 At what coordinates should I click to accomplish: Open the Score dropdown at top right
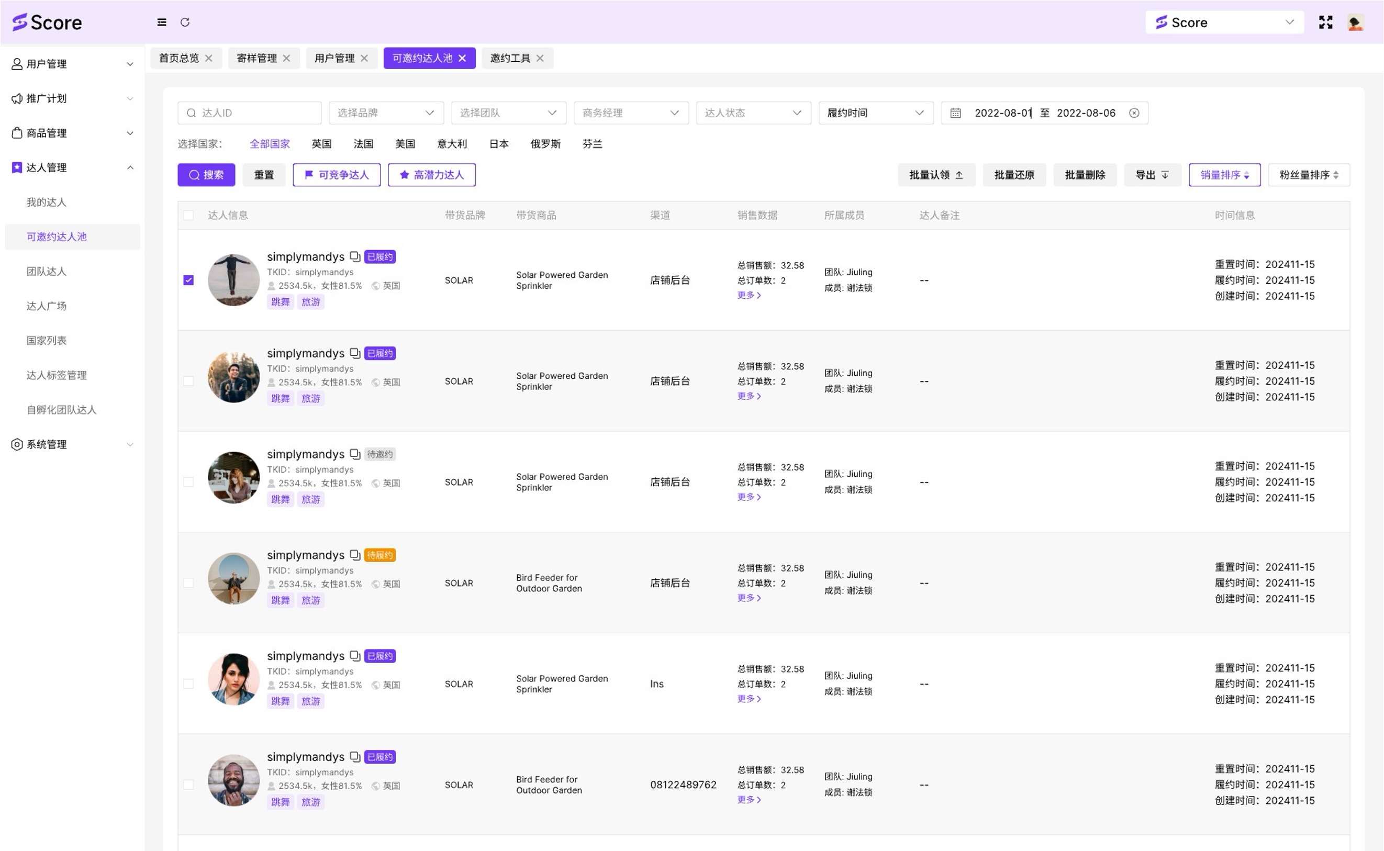[x=1291, y=22]
